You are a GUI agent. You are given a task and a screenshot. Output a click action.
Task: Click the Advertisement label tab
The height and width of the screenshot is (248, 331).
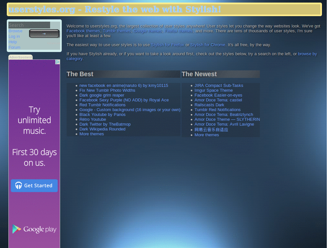tap(20, 57)
